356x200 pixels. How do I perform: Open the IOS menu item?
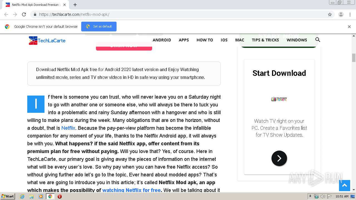224,40
